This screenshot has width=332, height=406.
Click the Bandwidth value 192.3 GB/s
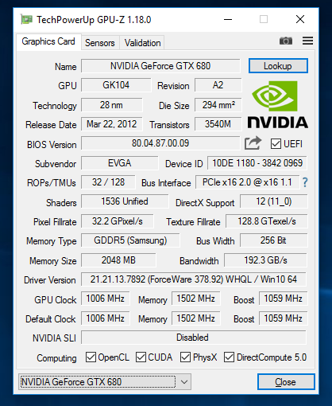click(x=265, y=260)
